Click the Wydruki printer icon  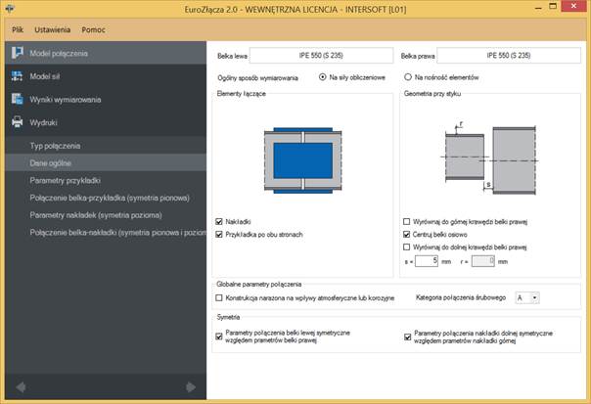point(17,122)
